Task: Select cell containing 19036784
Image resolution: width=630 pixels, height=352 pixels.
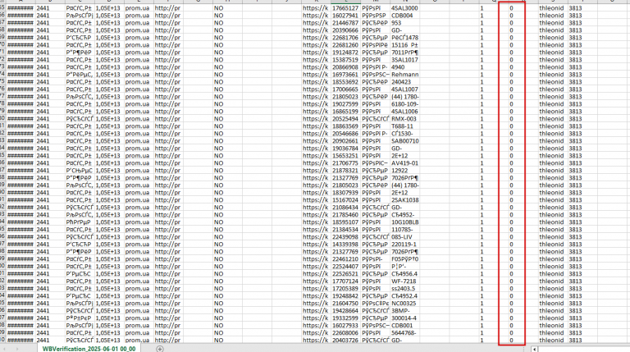Action: coord(345,149)
